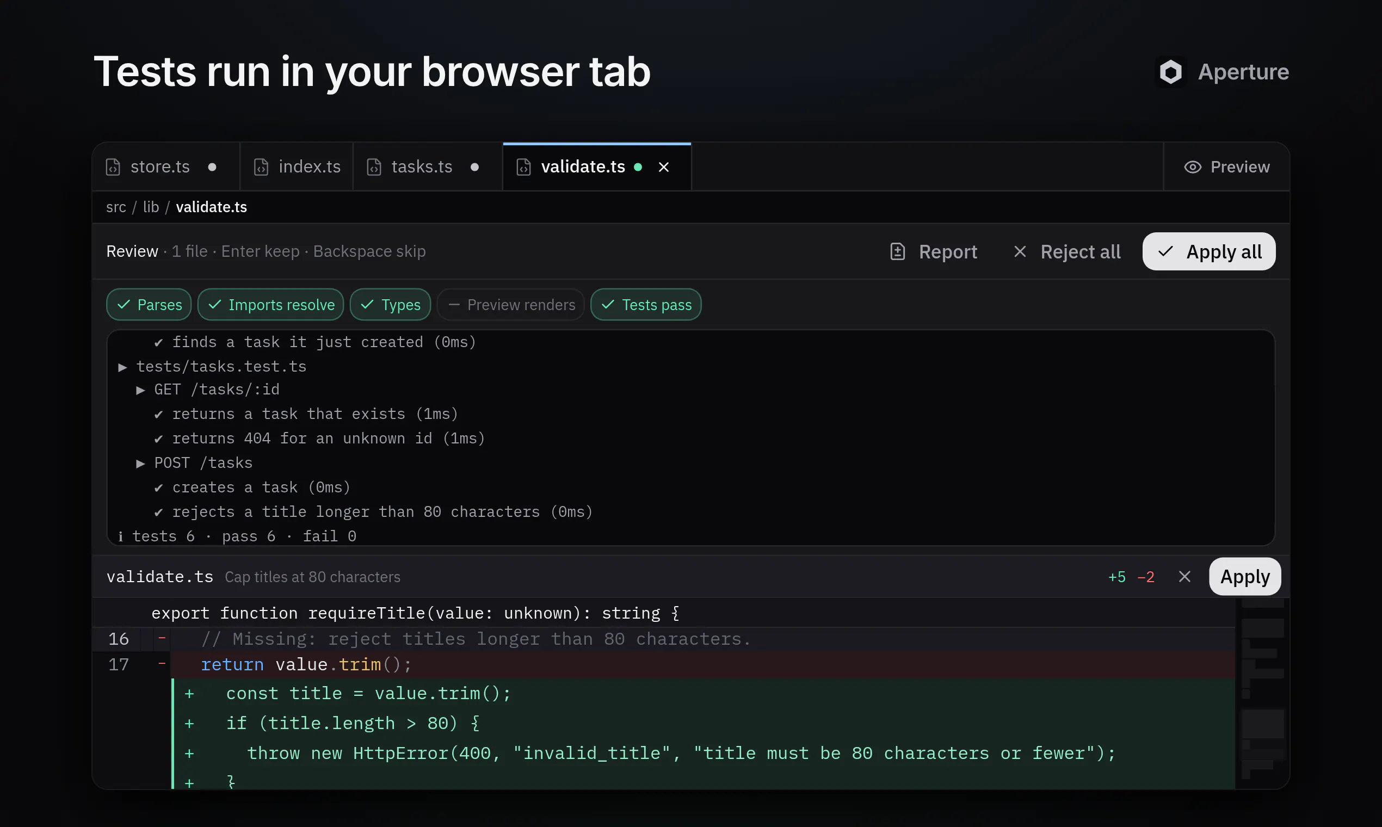
Task: Click the Aperture logo icon
Action: (x=1171, y=72)
